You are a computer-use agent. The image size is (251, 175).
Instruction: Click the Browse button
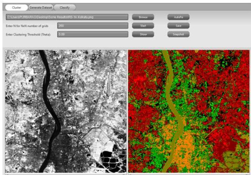pos(143,17)
